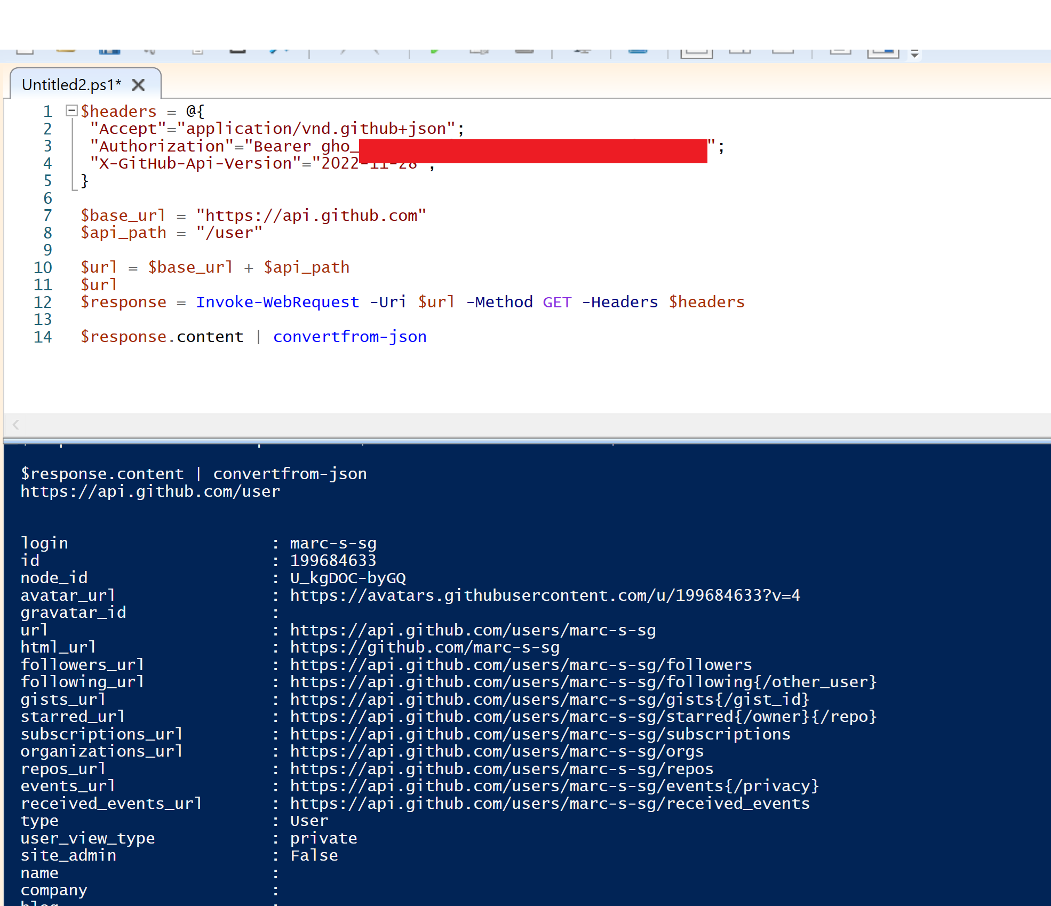Click the avatar_url link in console output
This screenshot has width=1051, height=906.
click(545, 595)
